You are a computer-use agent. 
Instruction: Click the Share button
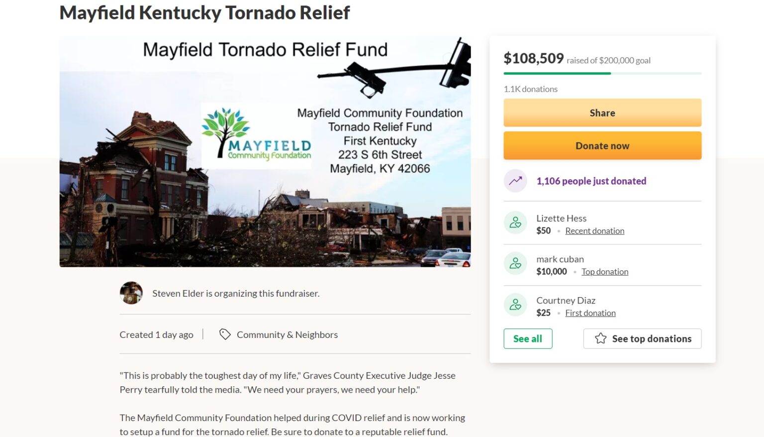602,112
